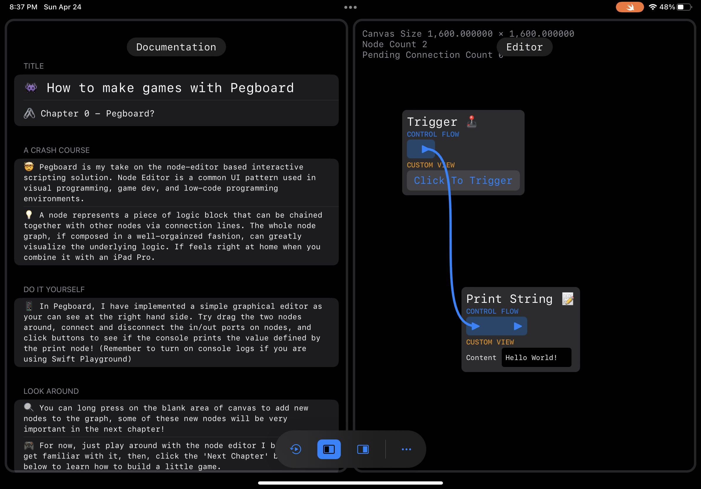The height and width of the screenshot is (489, 701).
Task: Tap the battery indicator in status bar
Action: click(684, 7)
